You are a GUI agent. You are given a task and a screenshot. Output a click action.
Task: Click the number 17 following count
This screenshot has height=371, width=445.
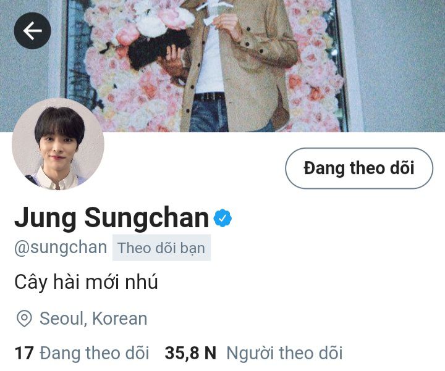coord(24,353)
